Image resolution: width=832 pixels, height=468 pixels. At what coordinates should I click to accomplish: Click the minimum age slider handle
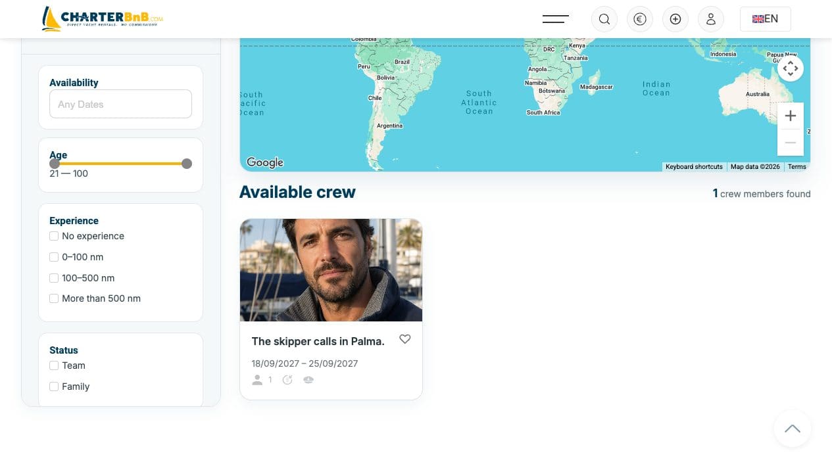point(55,164)
